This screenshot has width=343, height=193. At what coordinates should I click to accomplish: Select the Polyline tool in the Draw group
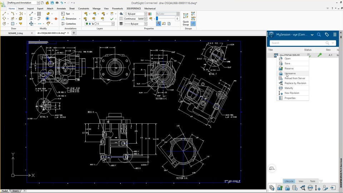13,14
